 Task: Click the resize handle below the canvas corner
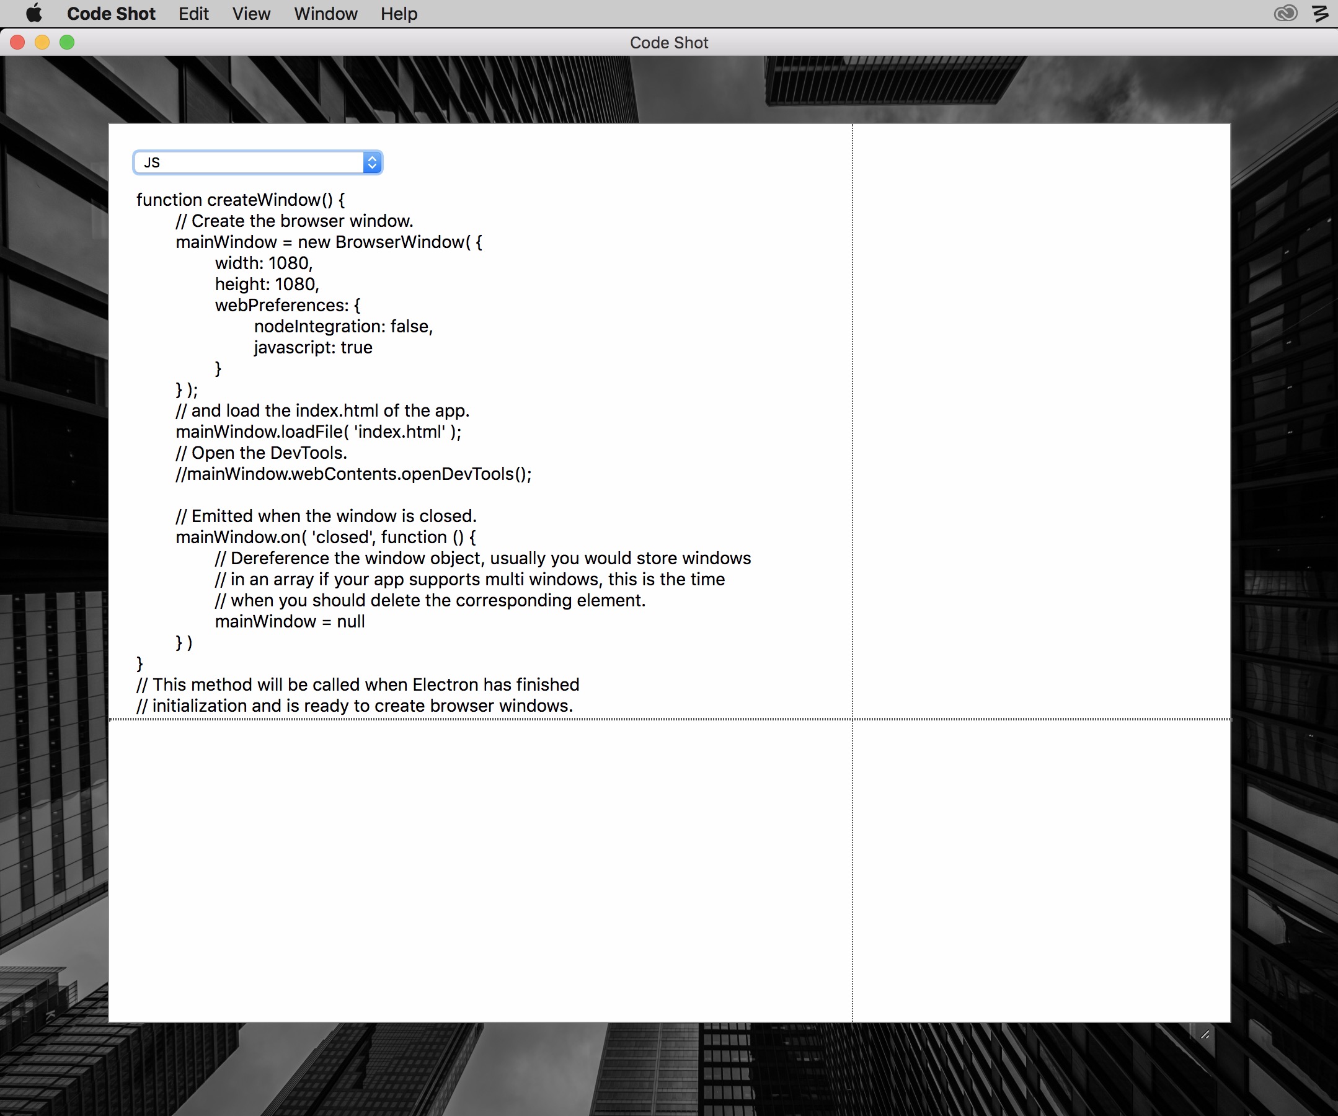(1205, 1035)
